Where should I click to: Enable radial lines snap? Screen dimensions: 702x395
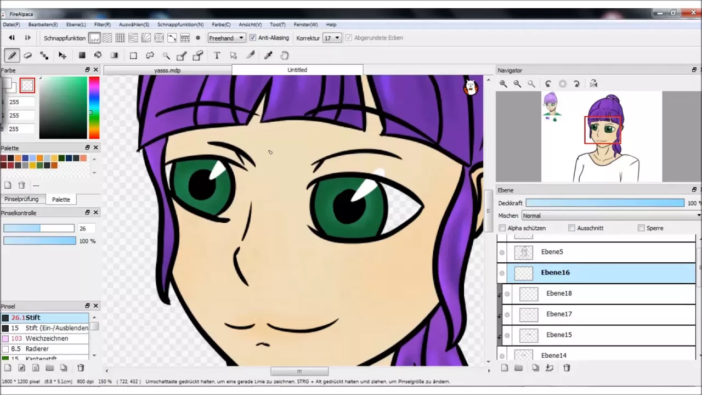coord(146,38)
